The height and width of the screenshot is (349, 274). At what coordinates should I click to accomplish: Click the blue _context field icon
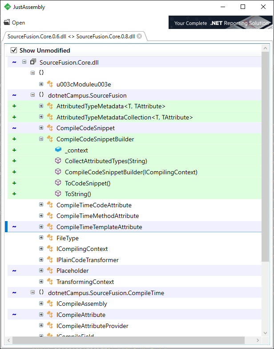(x=58, y=150)
